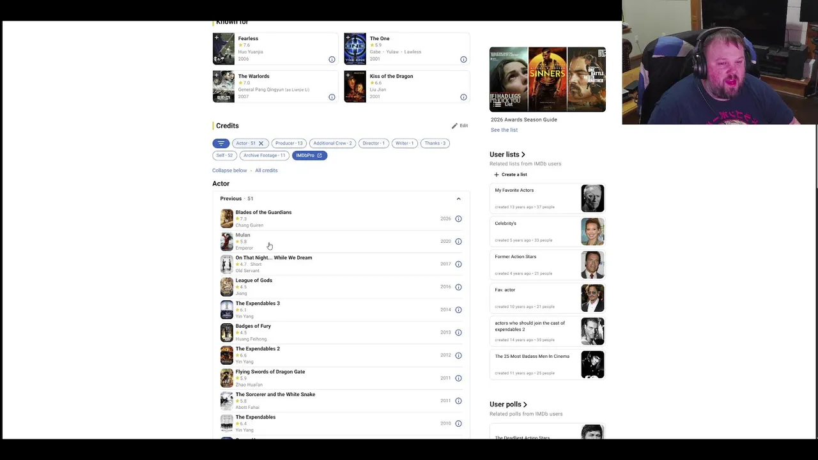Open the IMDbPro button

pyautogui.click(x=309, y=155)
